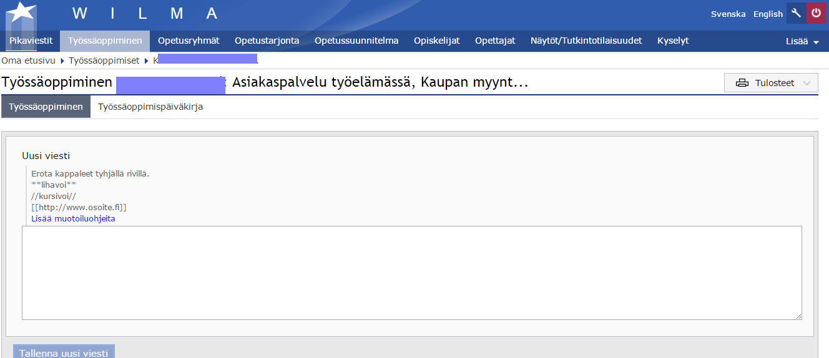829x358 pixels.
Task: Select the dark Työssäoppiminen sub-tab
Action: 46,107
